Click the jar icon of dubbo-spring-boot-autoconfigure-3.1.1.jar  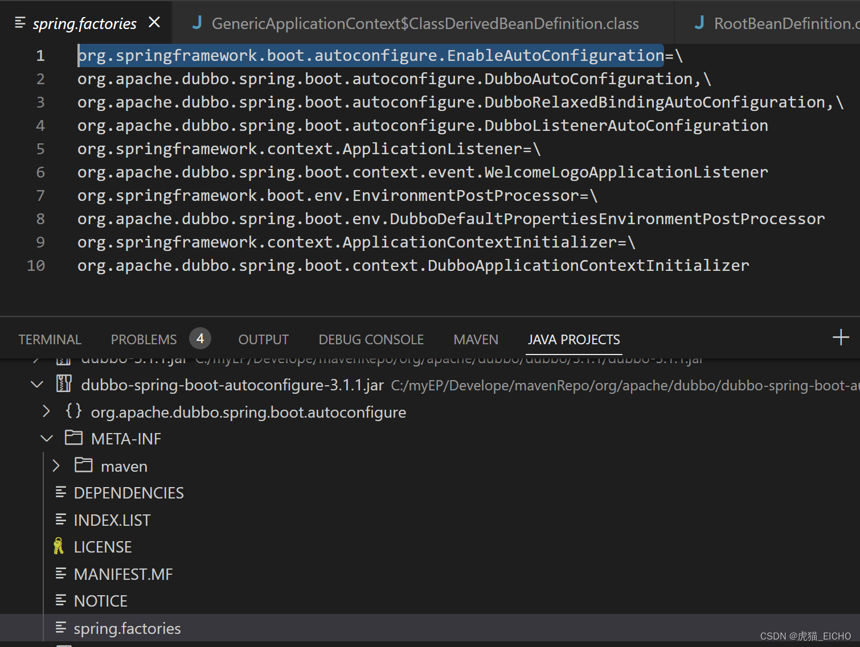(64, 384)
